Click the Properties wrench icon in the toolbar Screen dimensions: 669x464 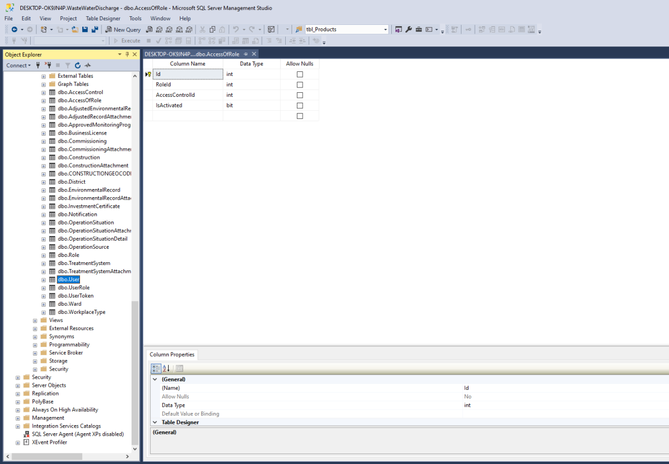pyautogui.click(x=409, y=30)
